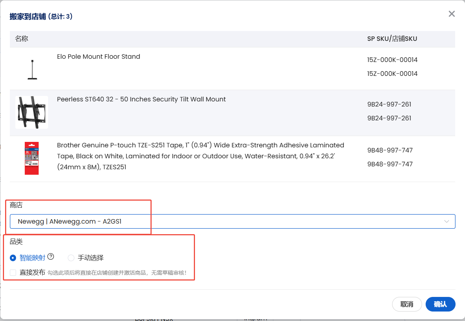The width and height of the screenshot is (465, 321).
Task: Close the 搬家到店铺 dialog
Action: tap(452, 14)
